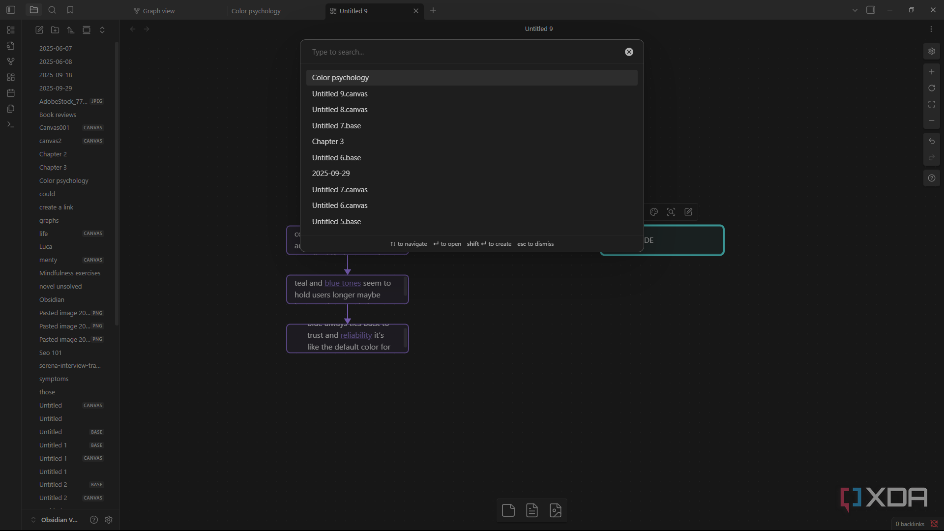Choose Chapter 3 in search results
Screen dimensions: 944x531
click(x=472, y=142)
